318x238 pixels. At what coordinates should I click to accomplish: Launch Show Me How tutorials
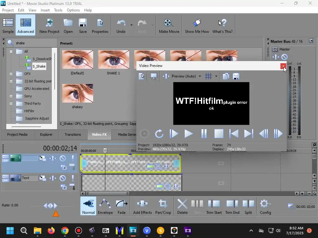point(197,25)
